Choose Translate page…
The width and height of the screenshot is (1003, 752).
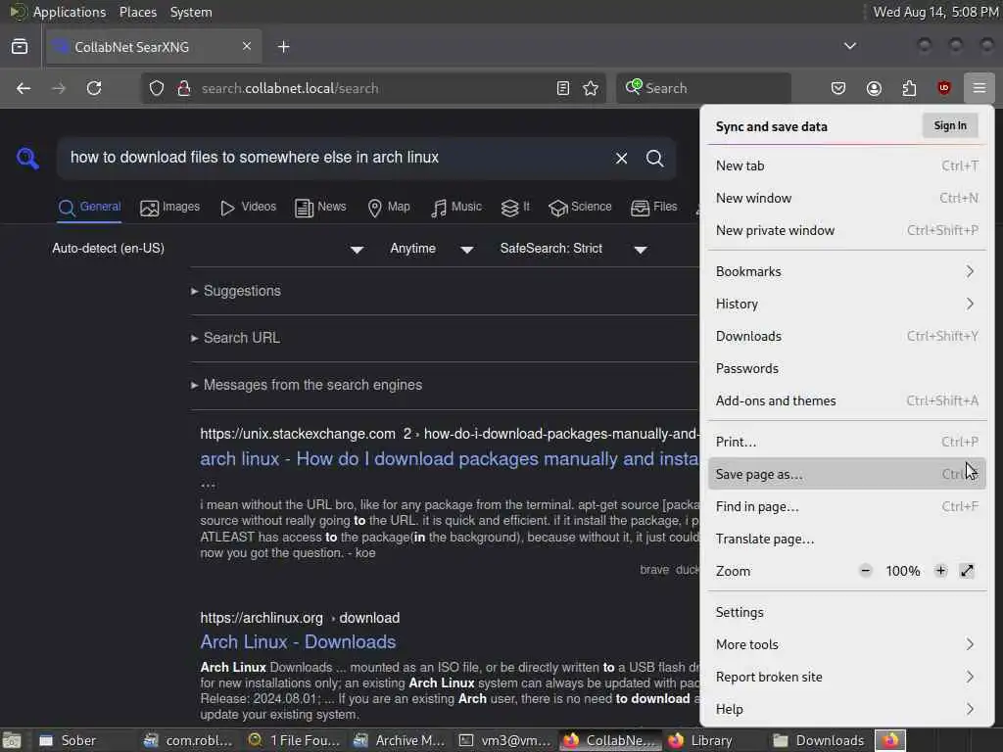(846, 540)
